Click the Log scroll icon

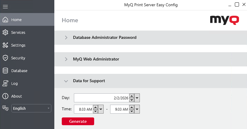[x=5, y=84]
